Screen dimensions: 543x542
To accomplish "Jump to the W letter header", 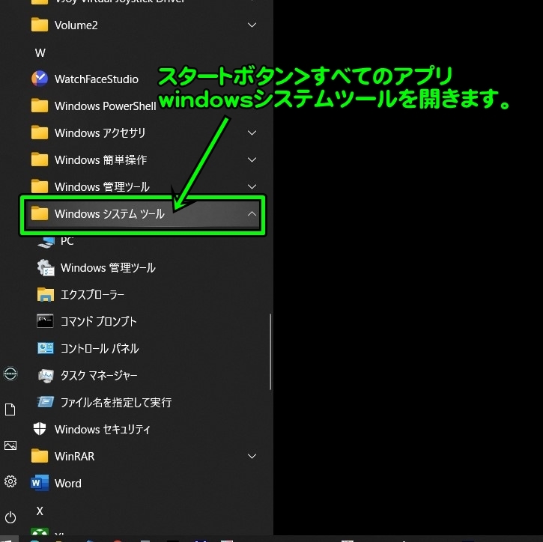I will [40, 53].
